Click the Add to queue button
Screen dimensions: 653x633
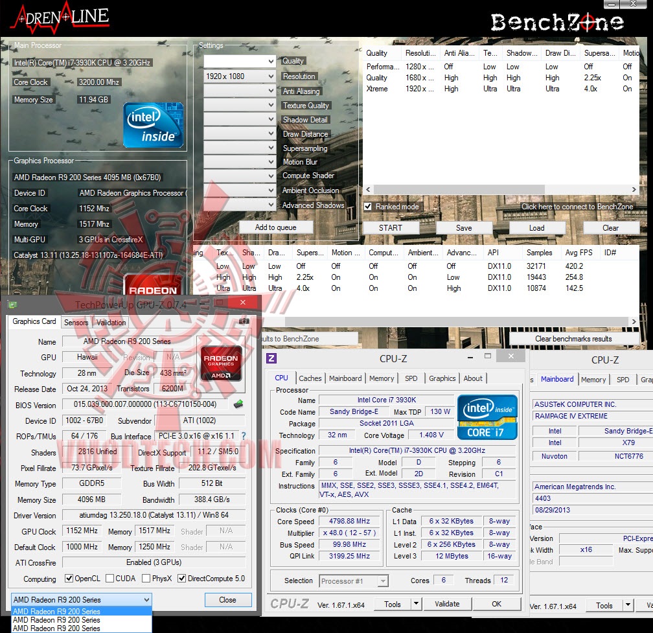[x=276, y=227]
